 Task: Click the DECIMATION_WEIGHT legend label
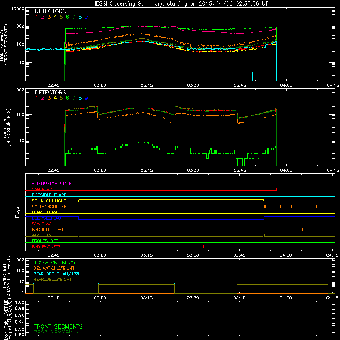(54, 269)
